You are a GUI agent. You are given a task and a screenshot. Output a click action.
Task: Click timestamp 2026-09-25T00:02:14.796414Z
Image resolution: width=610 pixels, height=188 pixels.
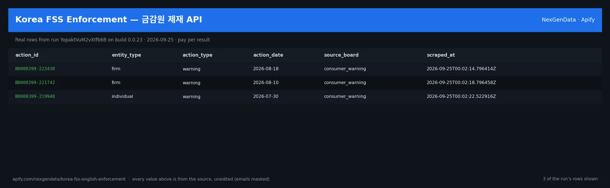461,69
